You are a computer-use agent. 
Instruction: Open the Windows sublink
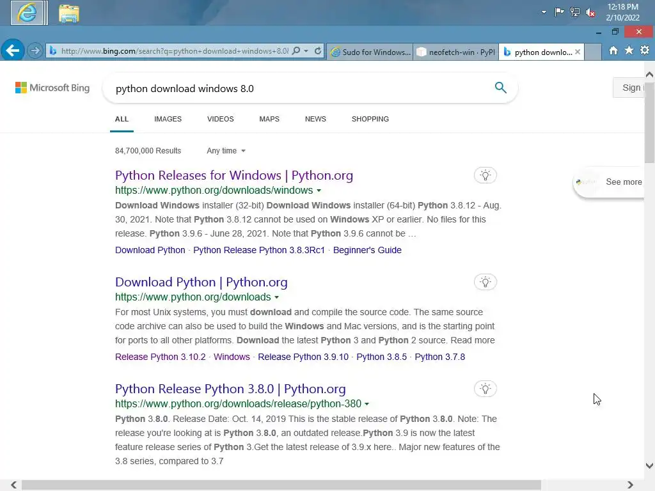pyautogui.click(x=232, y=357)
